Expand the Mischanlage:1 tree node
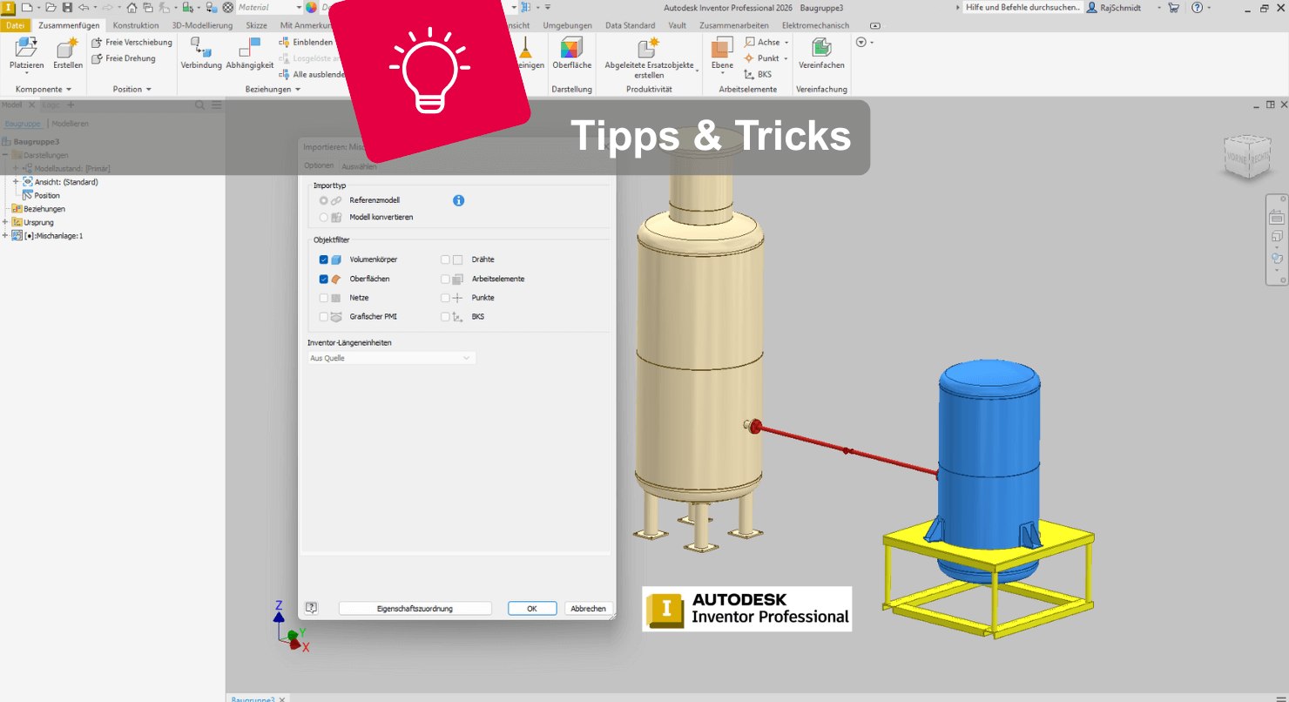1289x702 pixels. [5, 235]
